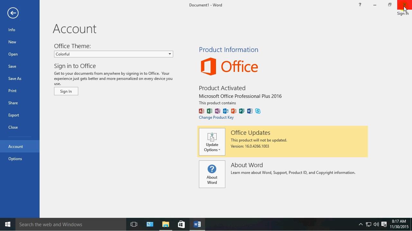Click the back arrow to leave Account view
The height and width of the screenshot is (231, 412).
[13, 13]
